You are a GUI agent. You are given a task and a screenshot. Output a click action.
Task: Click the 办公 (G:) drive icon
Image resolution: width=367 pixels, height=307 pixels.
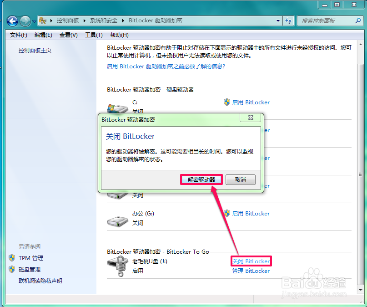click(117, 221)
